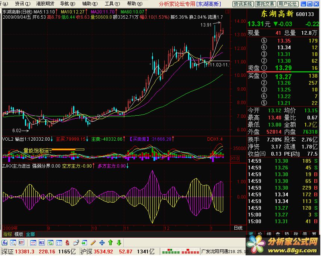Open the 资讯(I) menu

pyautogui.click(x=23, y=3)
